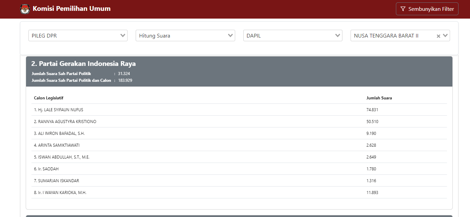Click Jumlah Suara Sah Partai Politik value 31.324
Screen dimensions: 470x217
coord(124,73)
